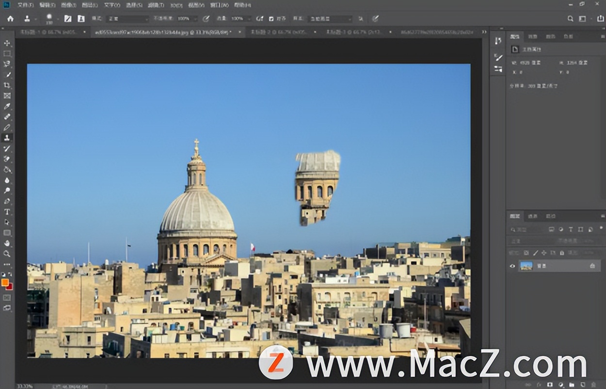Screen dimensions: 606x389
Task: Select the Zoom magnifier tool
Action: pyautogui.click(x=7, y=253)
